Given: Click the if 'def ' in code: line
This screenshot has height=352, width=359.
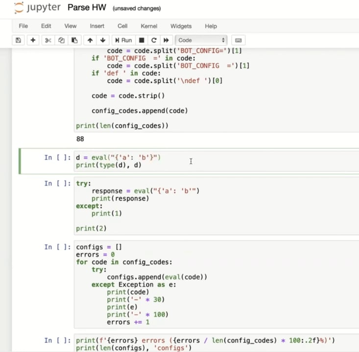Looking at the screenshot, I should (x=126, y=73).
